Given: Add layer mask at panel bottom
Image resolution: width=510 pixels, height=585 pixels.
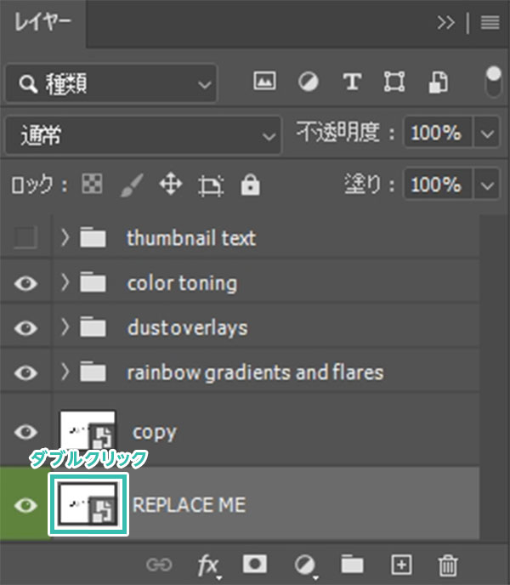Looking at the screenshot, I should pyautogui.click(x=254, y=564).
